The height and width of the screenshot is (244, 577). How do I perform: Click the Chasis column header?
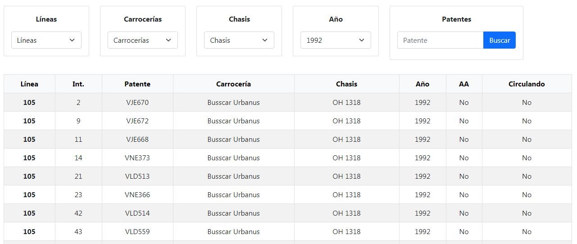coord(346,84)
